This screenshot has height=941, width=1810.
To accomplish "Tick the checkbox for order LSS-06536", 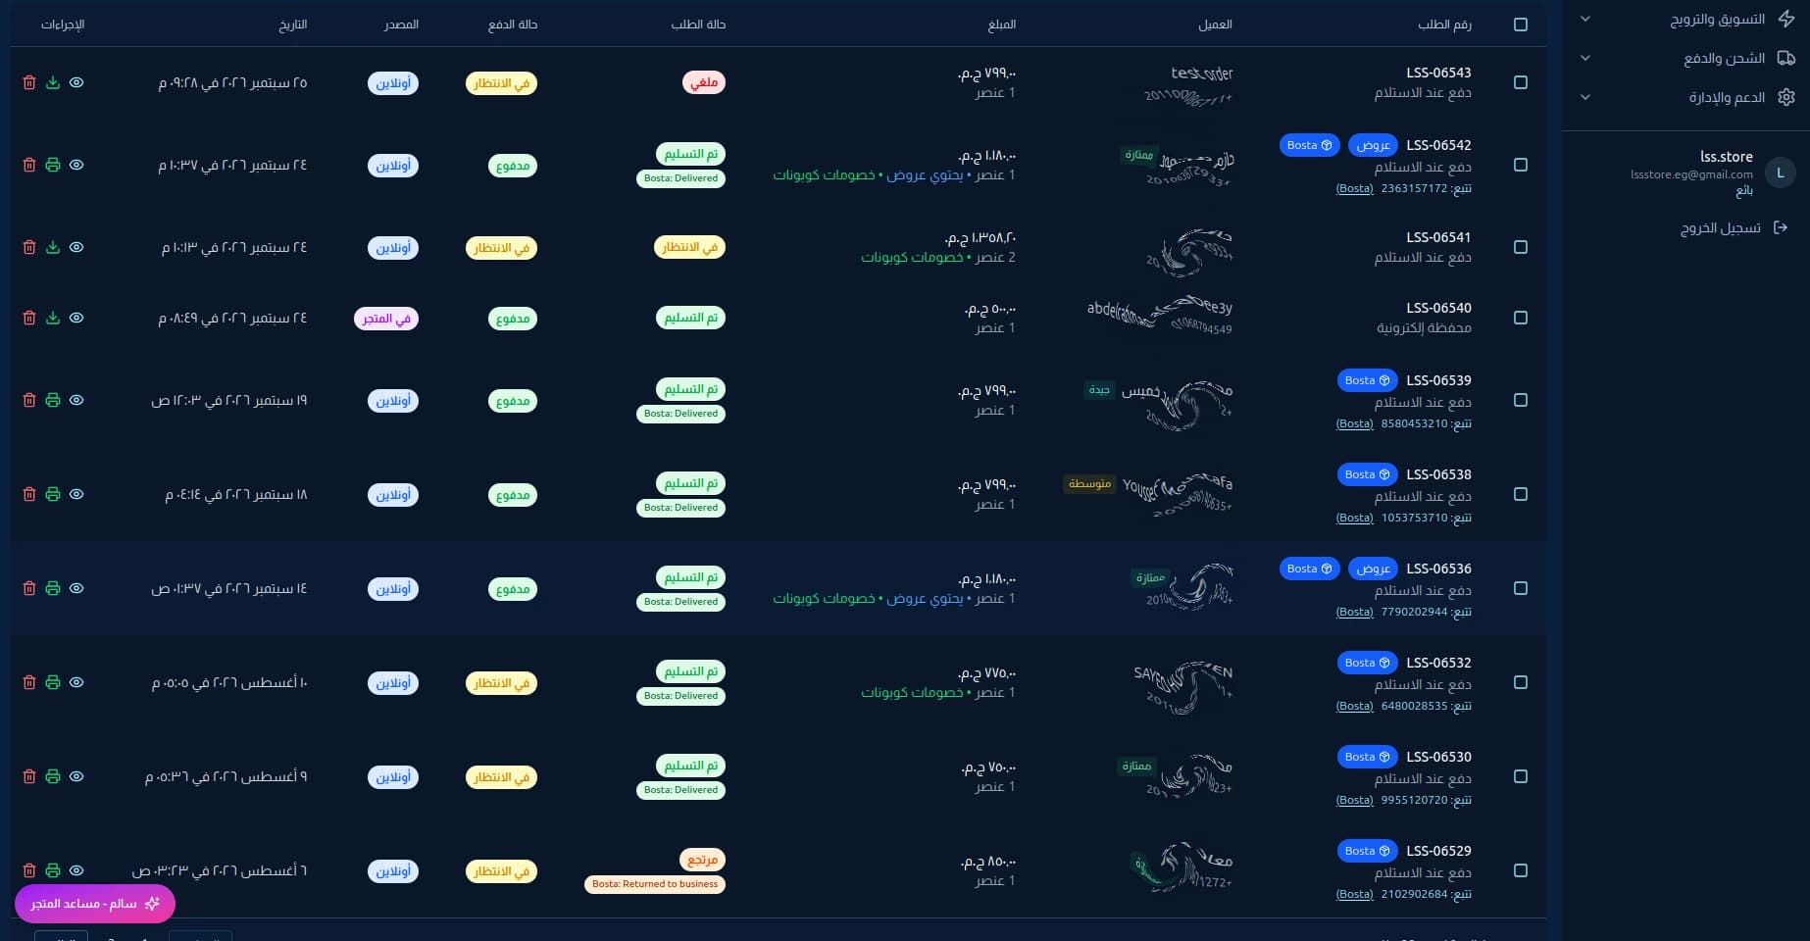I will click(1521, 589).
